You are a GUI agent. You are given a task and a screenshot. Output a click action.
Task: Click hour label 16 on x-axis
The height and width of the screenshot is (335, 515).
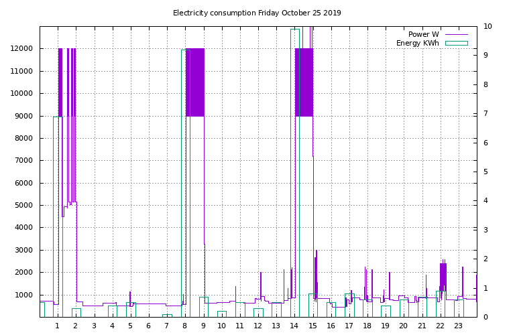tap(331, 326)
